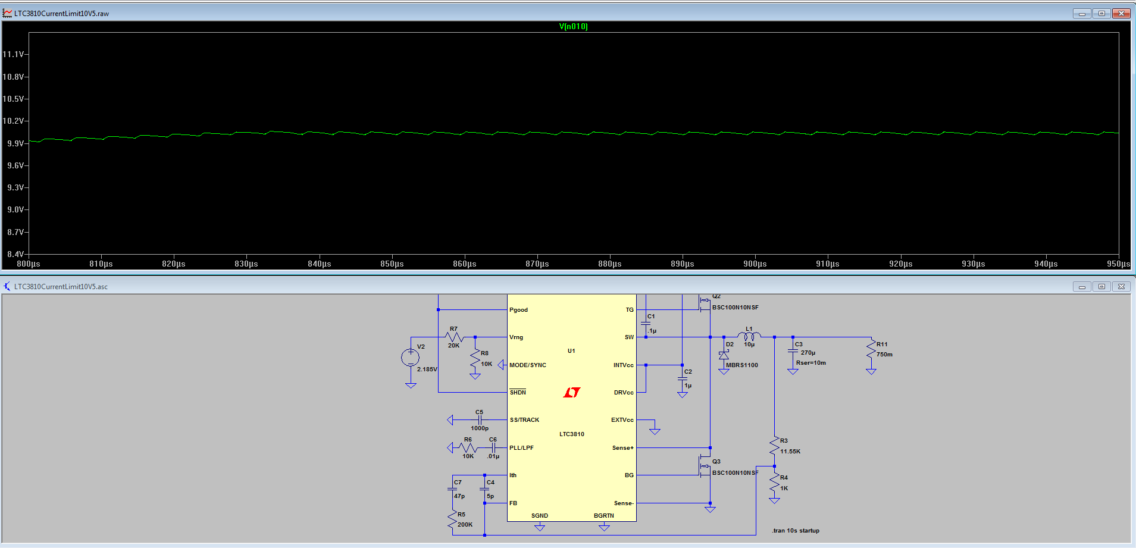Image resolution: width=1136 pixels, height=548 pixels.
Task: Click the waveform window icon in the .raw title bar
Action: [7, 13]
